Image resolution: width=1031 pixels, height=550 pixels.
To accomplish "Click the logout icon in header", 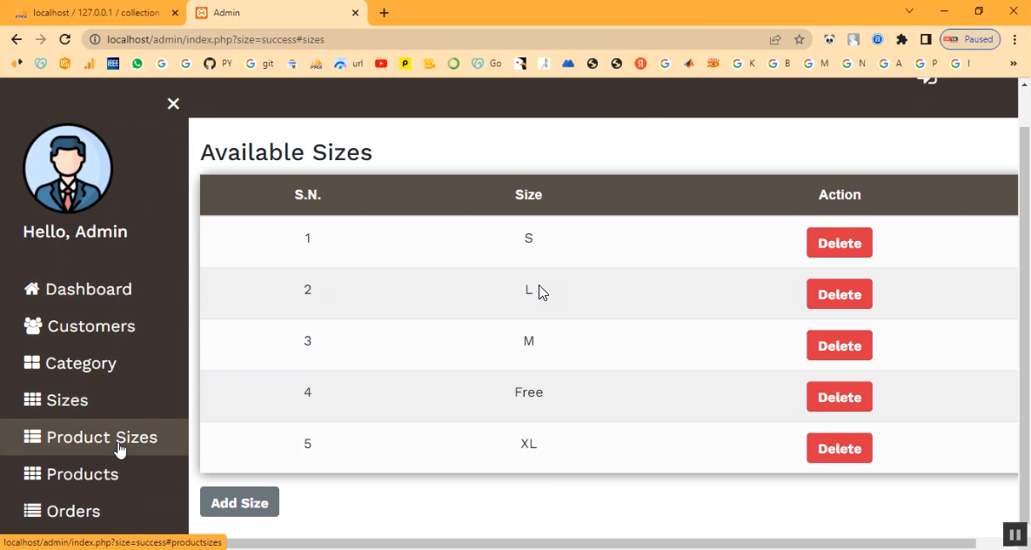I will coord(927,79).
